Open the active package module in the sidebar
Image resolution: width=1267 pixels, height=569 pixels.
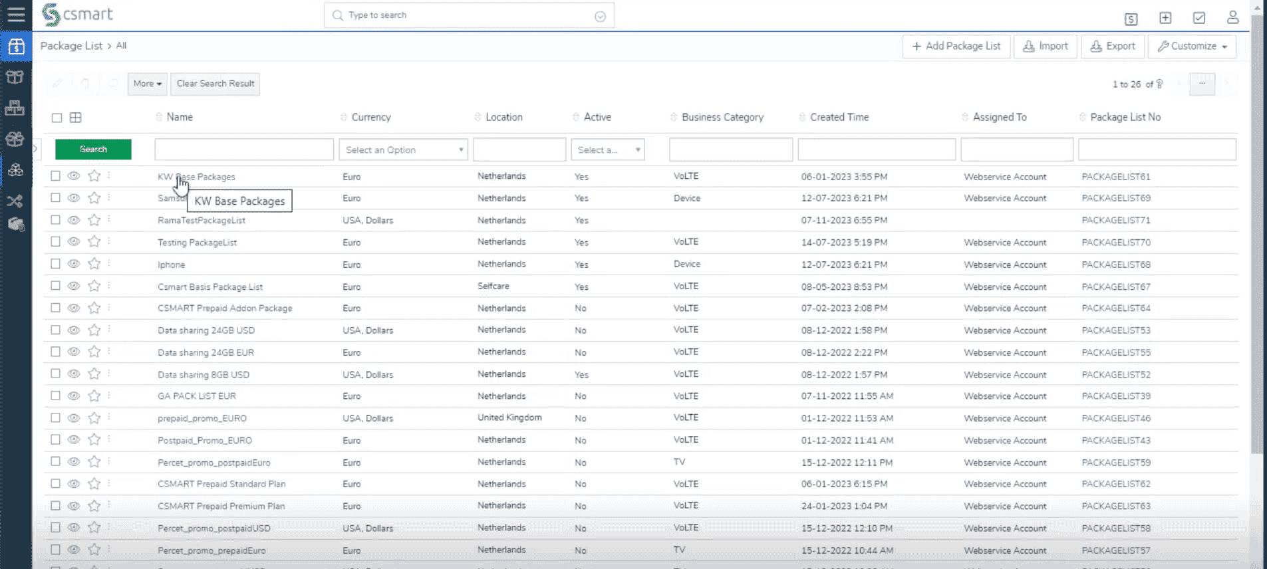[x=16, y=47]
